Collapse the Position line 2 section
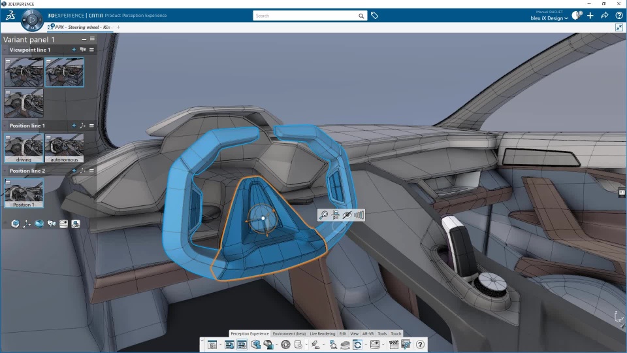This screenshot has height=353, width=627. click(5, 171)
